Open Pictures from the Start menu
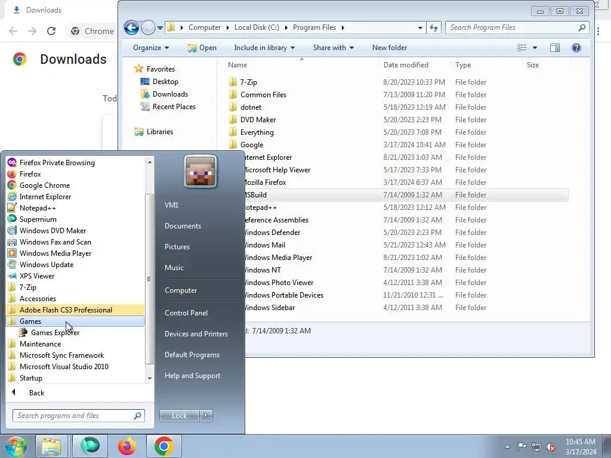The width and height of the screenshot is (611, 458). pyautogui.click(x=177, y=247)
